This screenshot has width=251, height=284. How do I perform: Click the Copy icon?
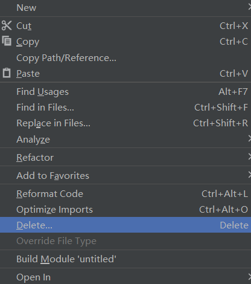coord(7,41)
